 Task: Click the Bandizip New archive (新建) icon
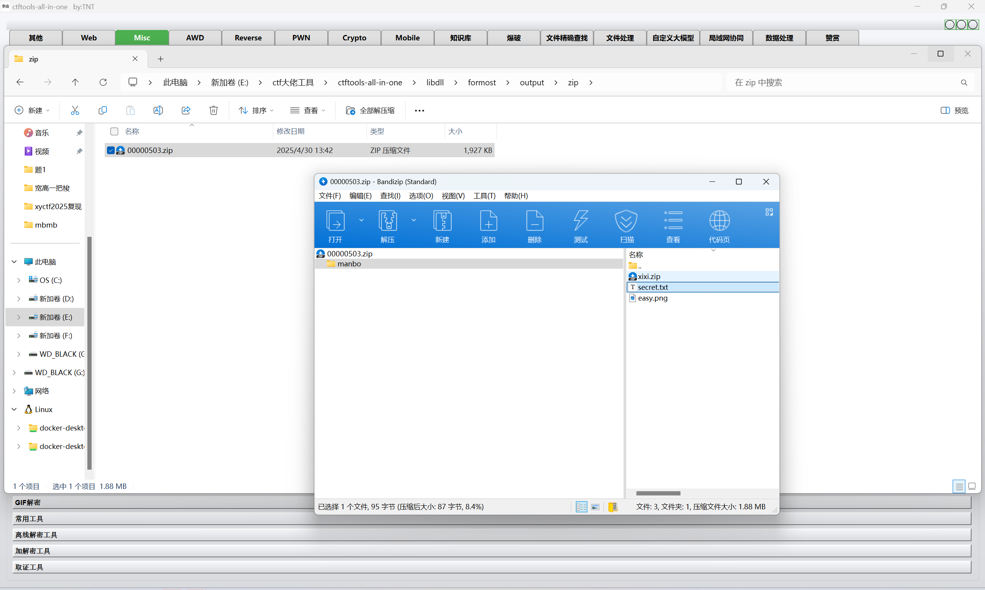tap(442, 221)
